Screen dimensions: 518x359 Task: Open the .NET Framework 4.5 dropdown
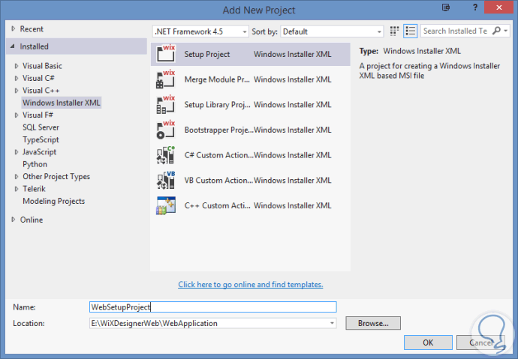point(245,32)
